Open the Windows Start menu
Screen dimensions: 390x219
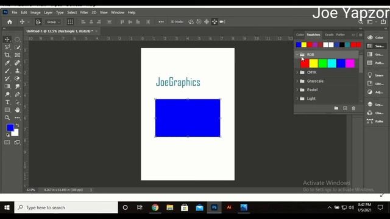[x=7, y=207]
